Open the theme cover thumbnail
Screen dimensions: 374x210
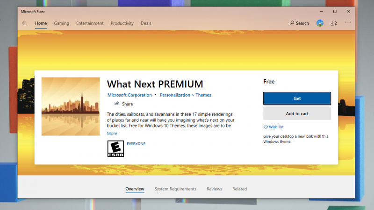(x=71, y=106)
